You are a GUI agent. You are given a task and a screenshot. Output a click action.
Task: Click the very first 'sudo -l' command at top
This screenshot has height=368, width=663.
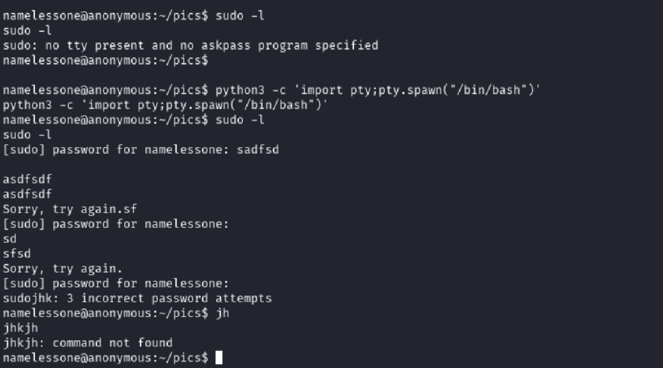pyautogui.click(x=239, y=16)
